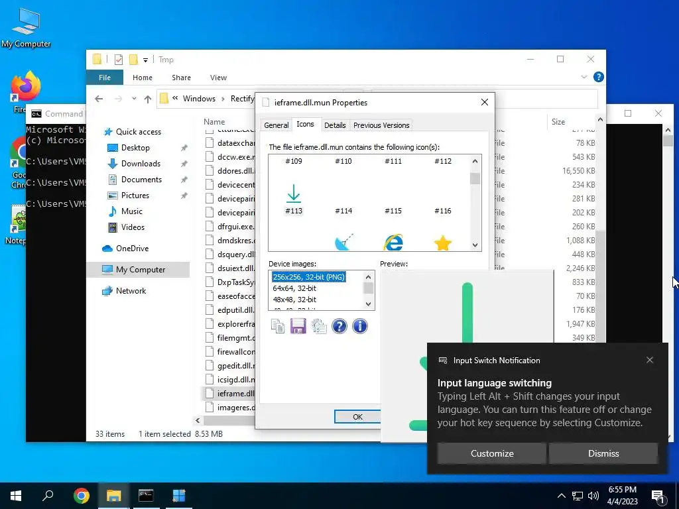
Task: Click the Windows breadcrumb in address bar
Action: [199, 99]
